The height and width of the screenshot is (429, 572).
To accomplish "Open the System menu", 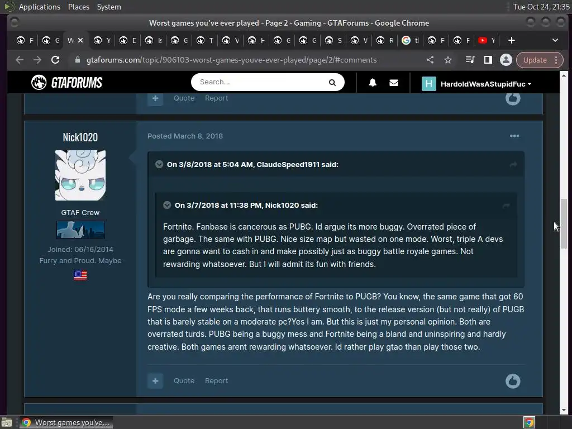I will point(109,7).
